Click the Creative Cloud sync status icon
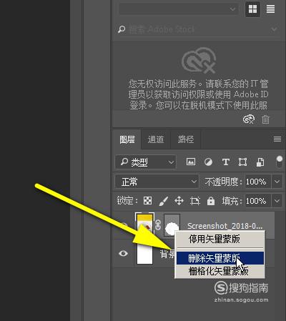 coord(249,119)
